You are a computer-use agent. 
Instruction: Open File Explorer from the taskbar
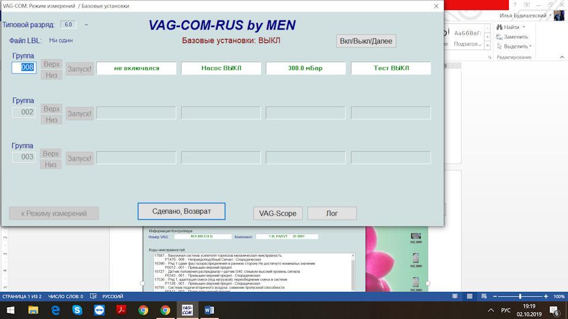[x=33, y=310]
